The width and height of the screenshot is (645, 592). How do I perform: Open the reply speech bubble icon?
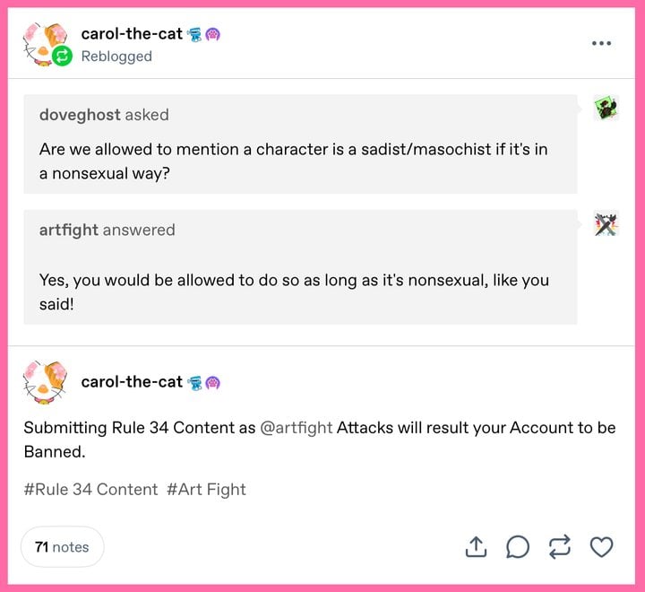(x=518, y=546)
